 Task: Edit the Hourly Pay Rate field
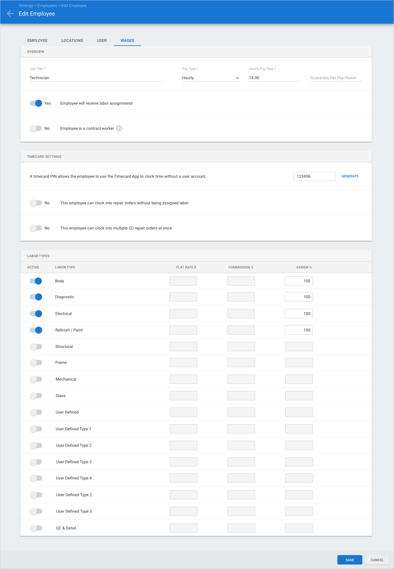pyautogui.click(x=275, y=78)
